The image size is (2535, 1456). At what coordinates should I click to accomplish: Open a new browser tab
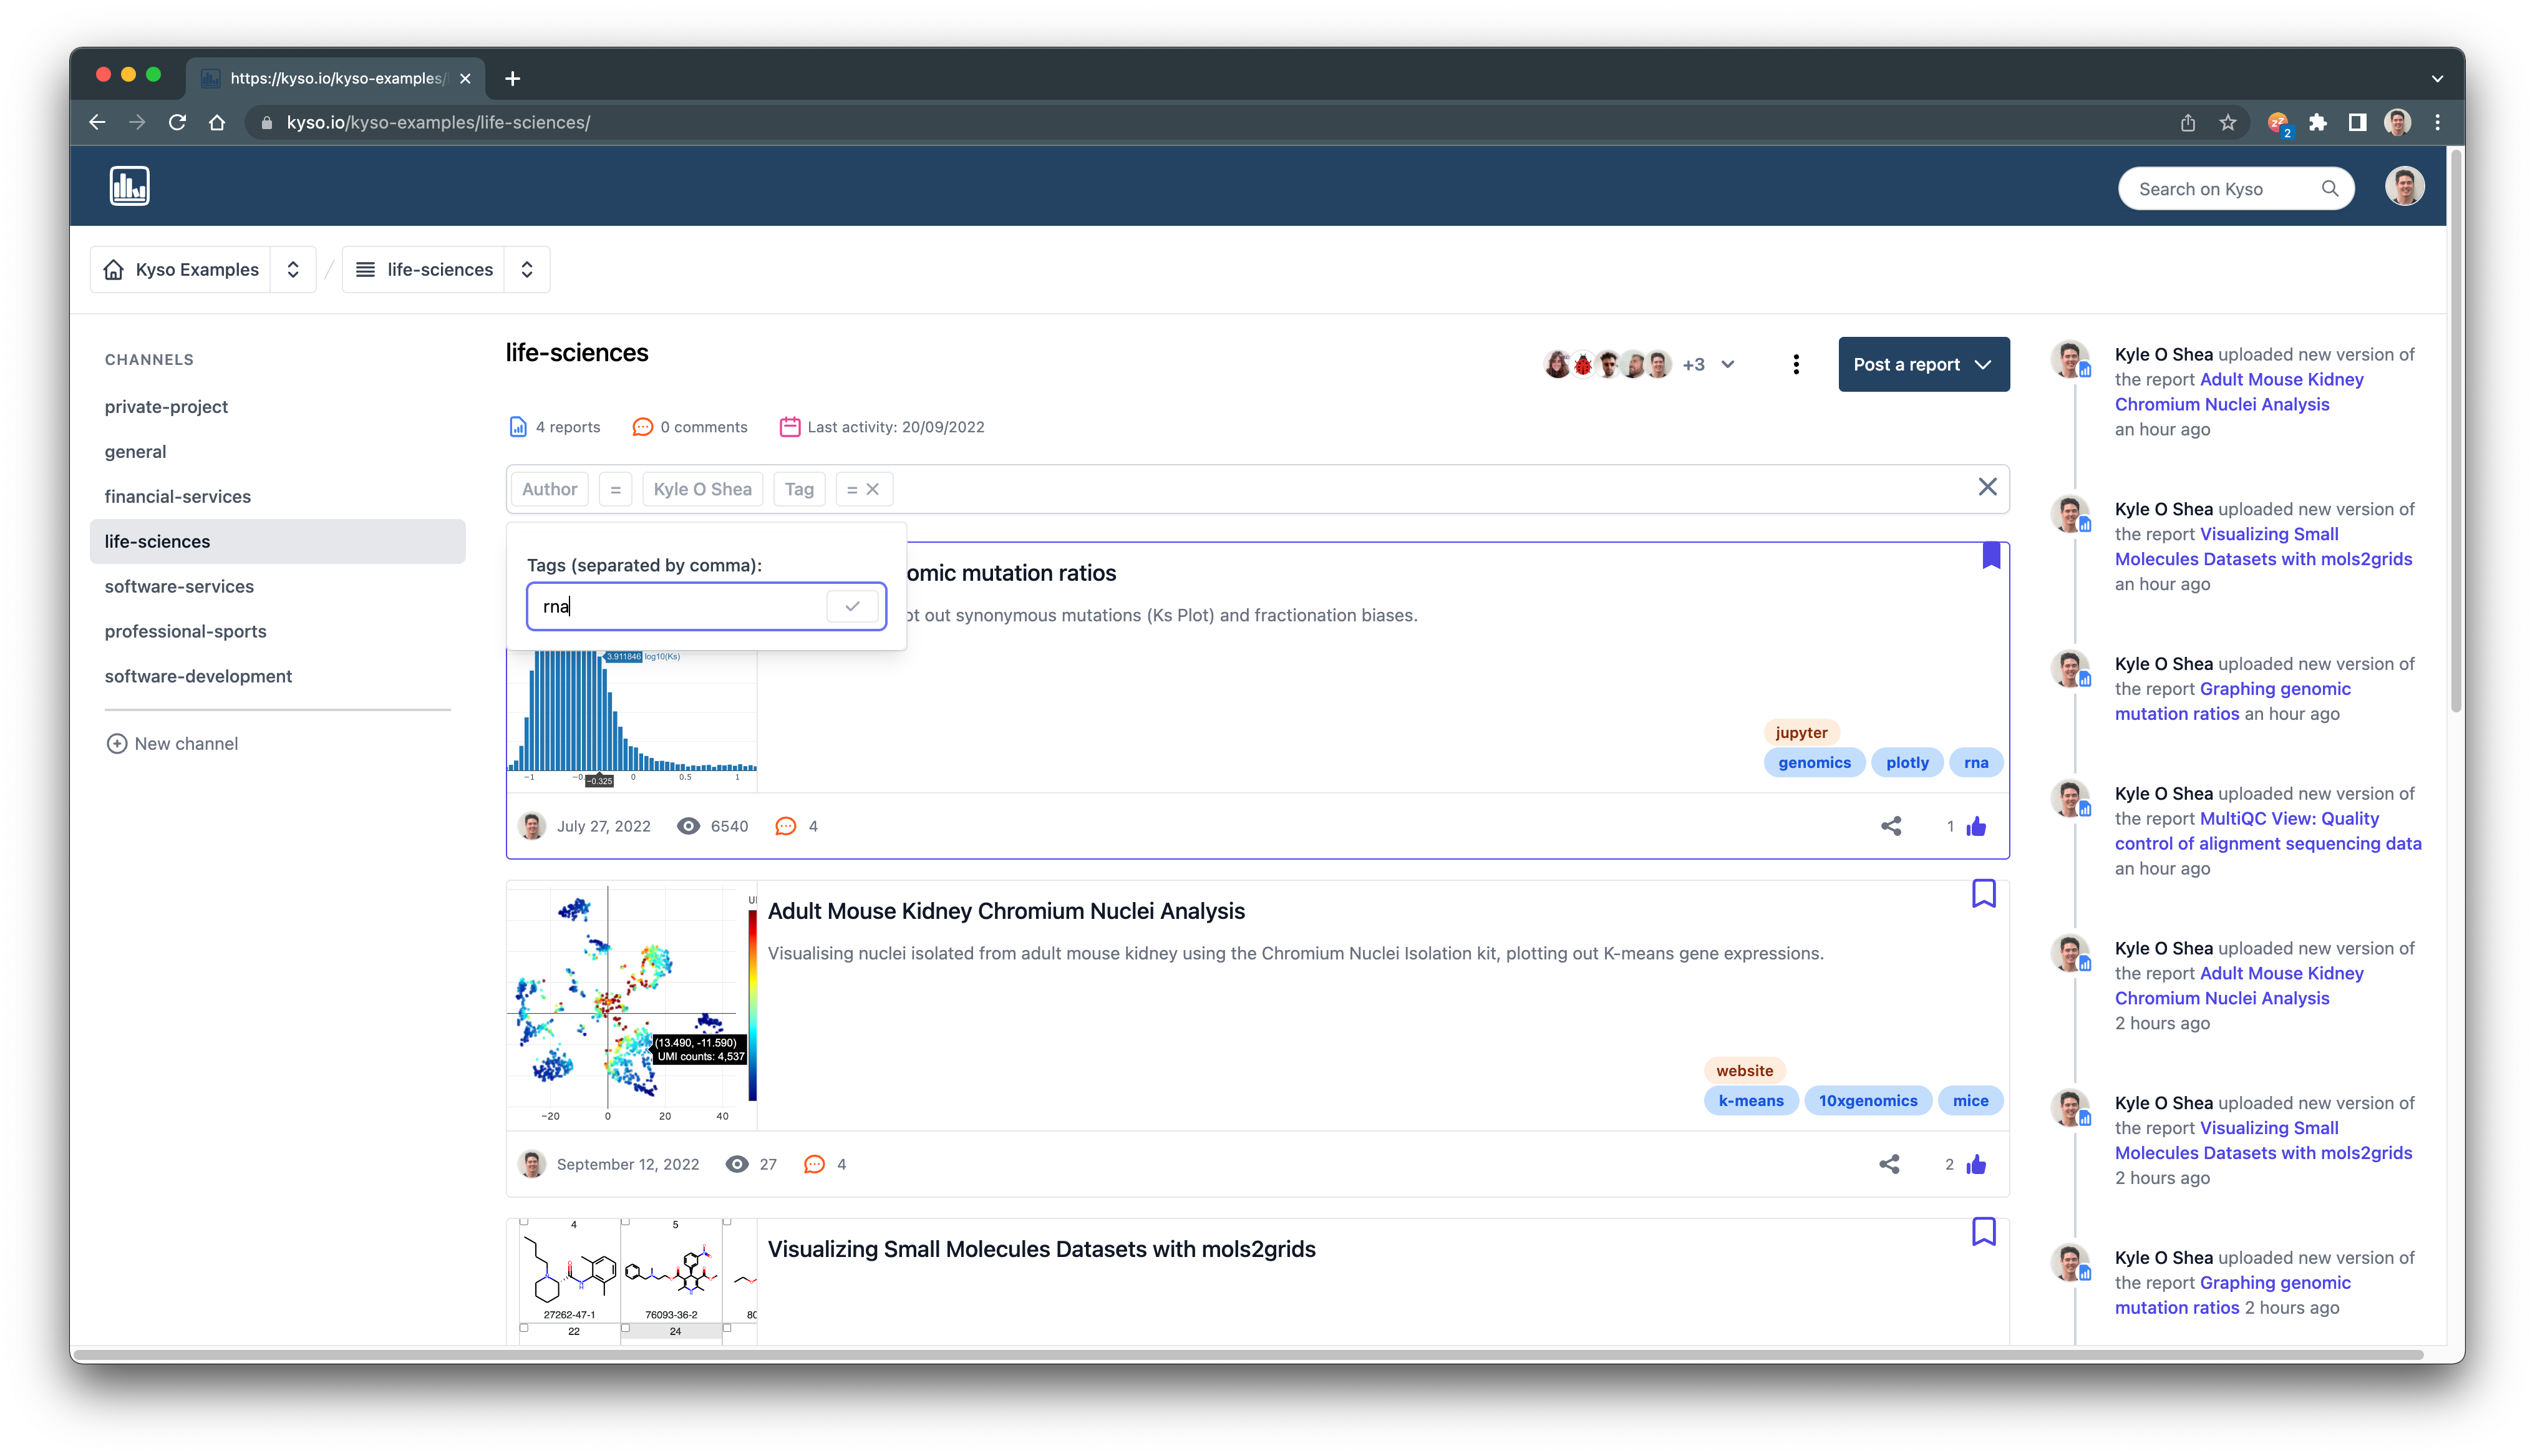click(513, 78)
